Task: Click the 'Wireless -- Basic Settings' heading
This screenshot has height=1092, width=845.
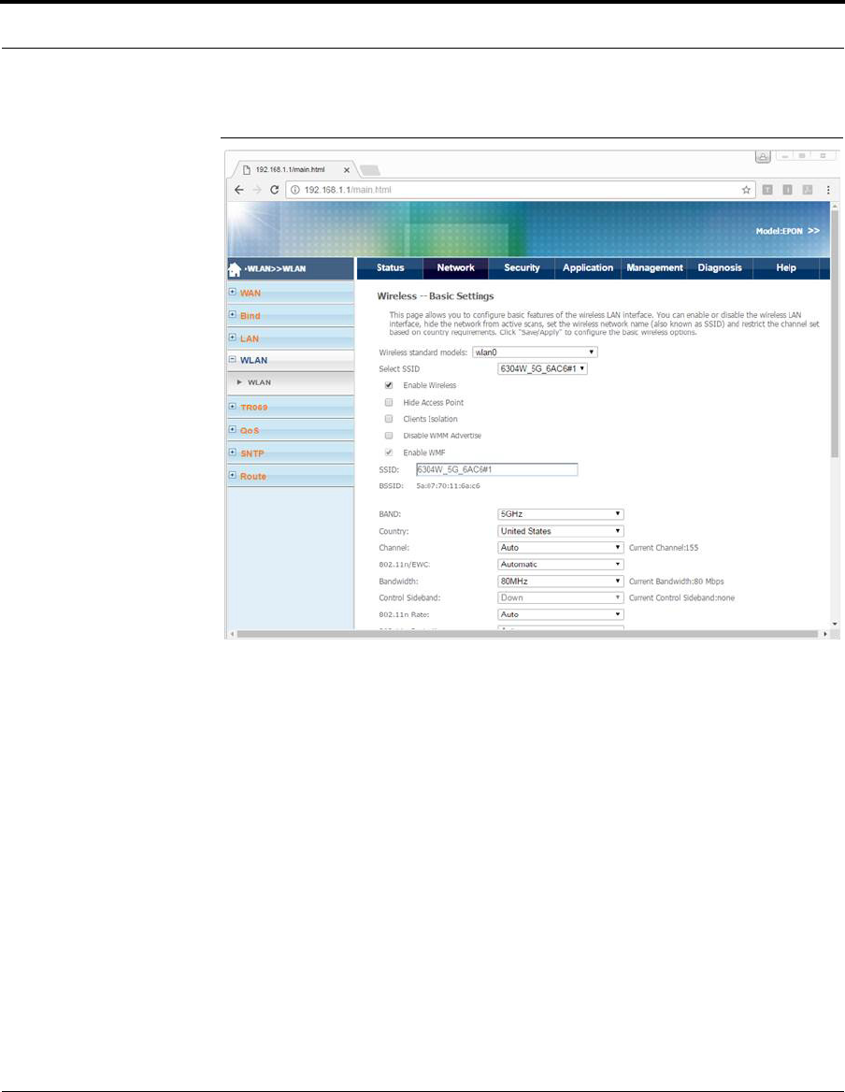Action: coord(436,296)
